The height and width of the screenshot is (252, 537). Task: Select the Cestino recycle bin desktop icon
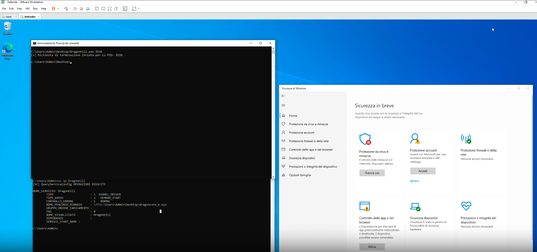click(8, 28)
